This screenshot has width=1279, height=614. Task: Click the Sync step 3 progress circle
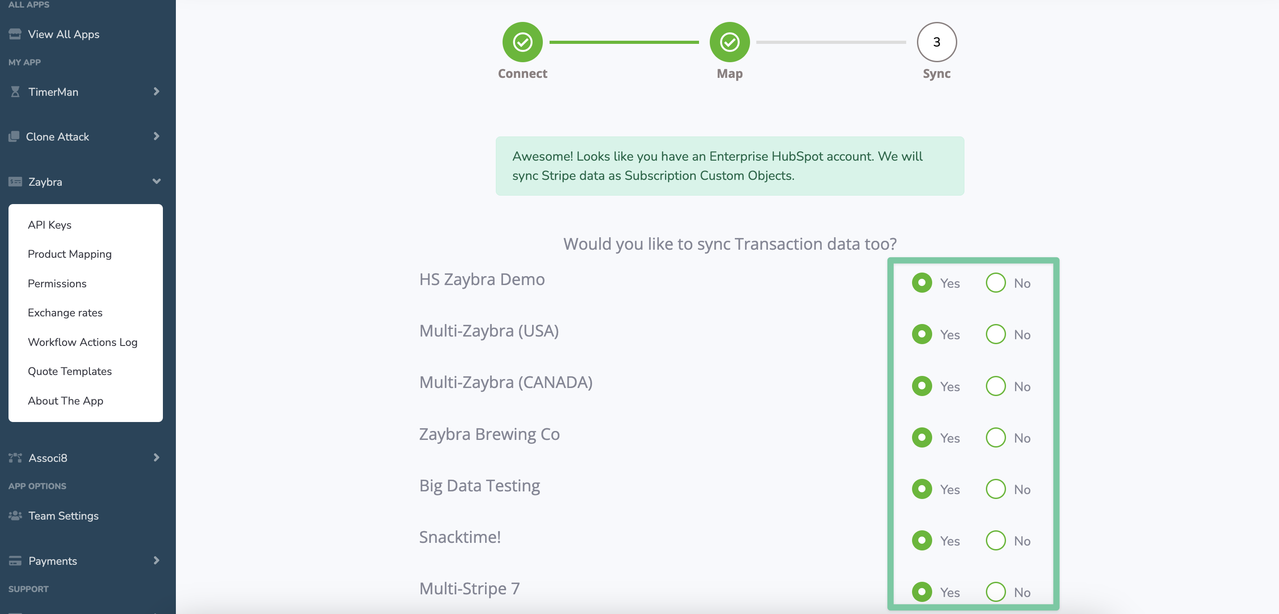(936, 42)
